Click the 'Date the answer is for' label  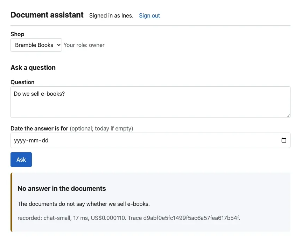point(39,128)
